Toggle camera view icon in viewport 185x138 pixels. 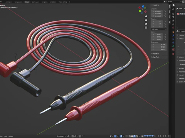pos(146,24)
